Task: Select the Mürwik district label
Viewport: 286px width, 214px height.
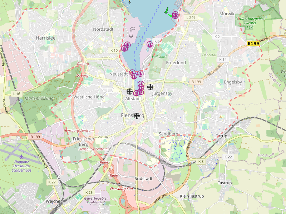Action: point(226,14)
